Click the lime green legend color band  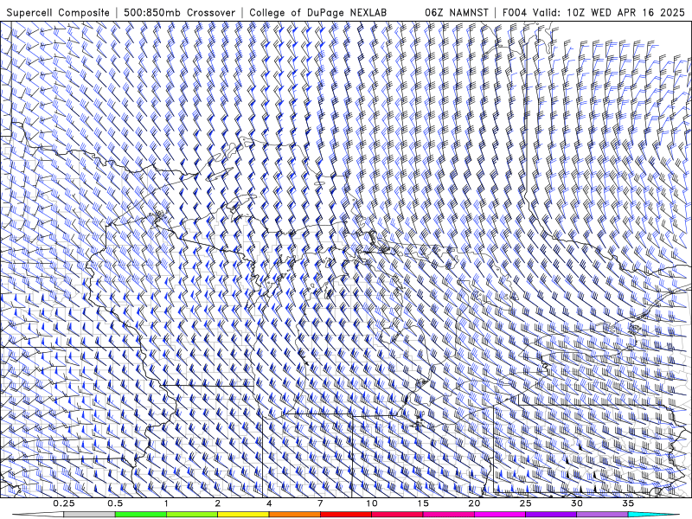pyautogui.click(x=192, y=515)
